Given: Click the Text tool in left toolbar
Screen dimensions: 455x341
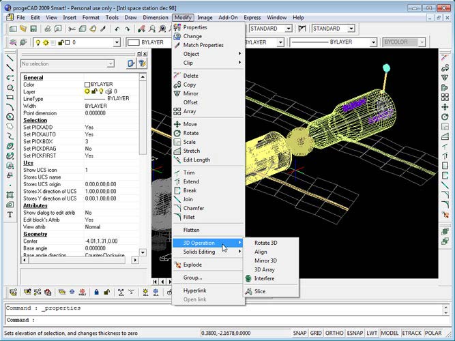Looking at the screenshot, I should click(x=10, y=214).
